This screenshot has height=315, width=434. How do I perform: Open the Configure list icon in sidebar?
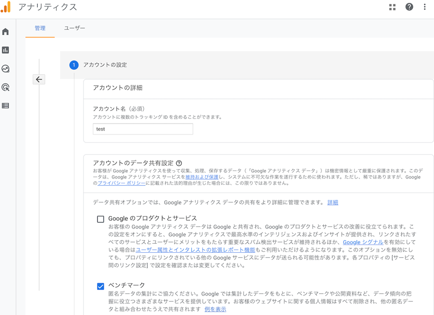coord(6,105)
